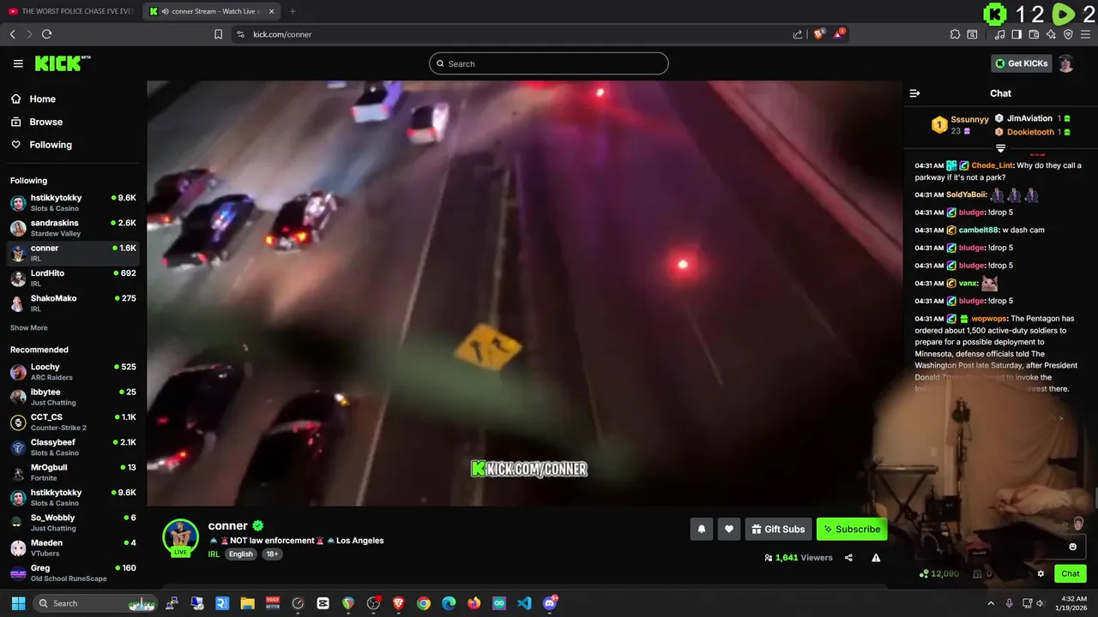Click the Subscribe button
The image size is (1098, 617).
point(852,530)
